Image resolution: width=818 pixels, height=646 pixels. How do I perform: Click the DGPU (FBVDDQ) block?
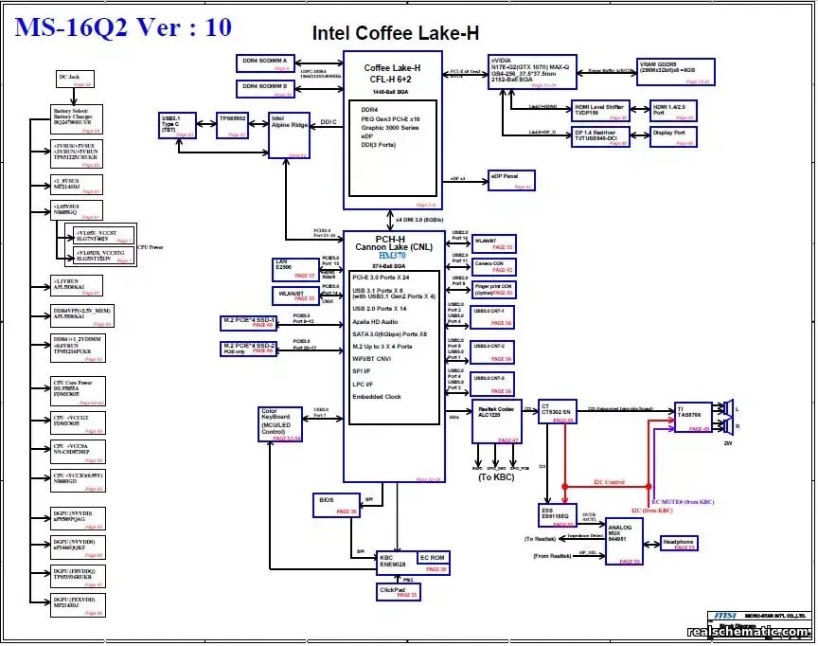pyautogui.click(x=79, y=577)
